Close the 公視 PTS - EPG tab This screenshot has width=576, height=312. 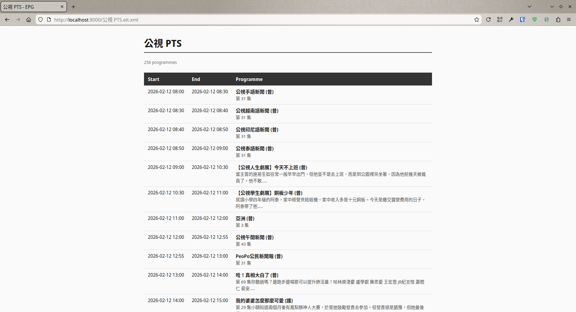[62, 7]
